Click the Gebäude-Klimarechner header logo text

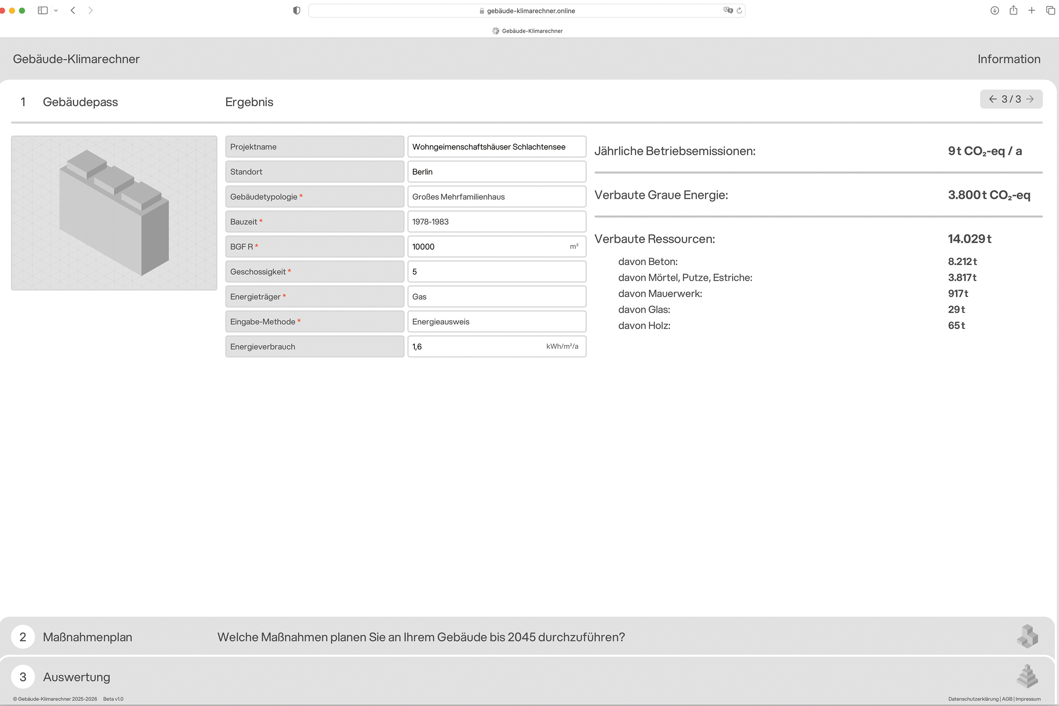tap(76, 59)
